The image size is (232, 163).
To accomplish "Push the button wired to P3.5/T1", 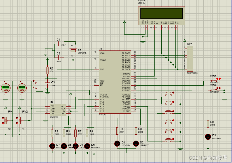I will point(168,140).
